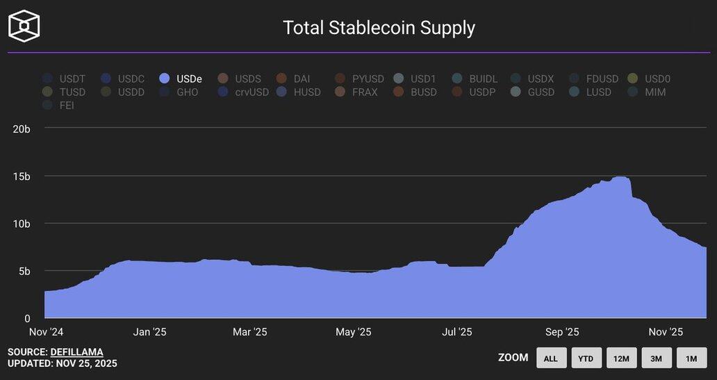The height and width of the screenshot is (380, 717).
Task: Enable the USDS legend dot
Action: [223, 79]
